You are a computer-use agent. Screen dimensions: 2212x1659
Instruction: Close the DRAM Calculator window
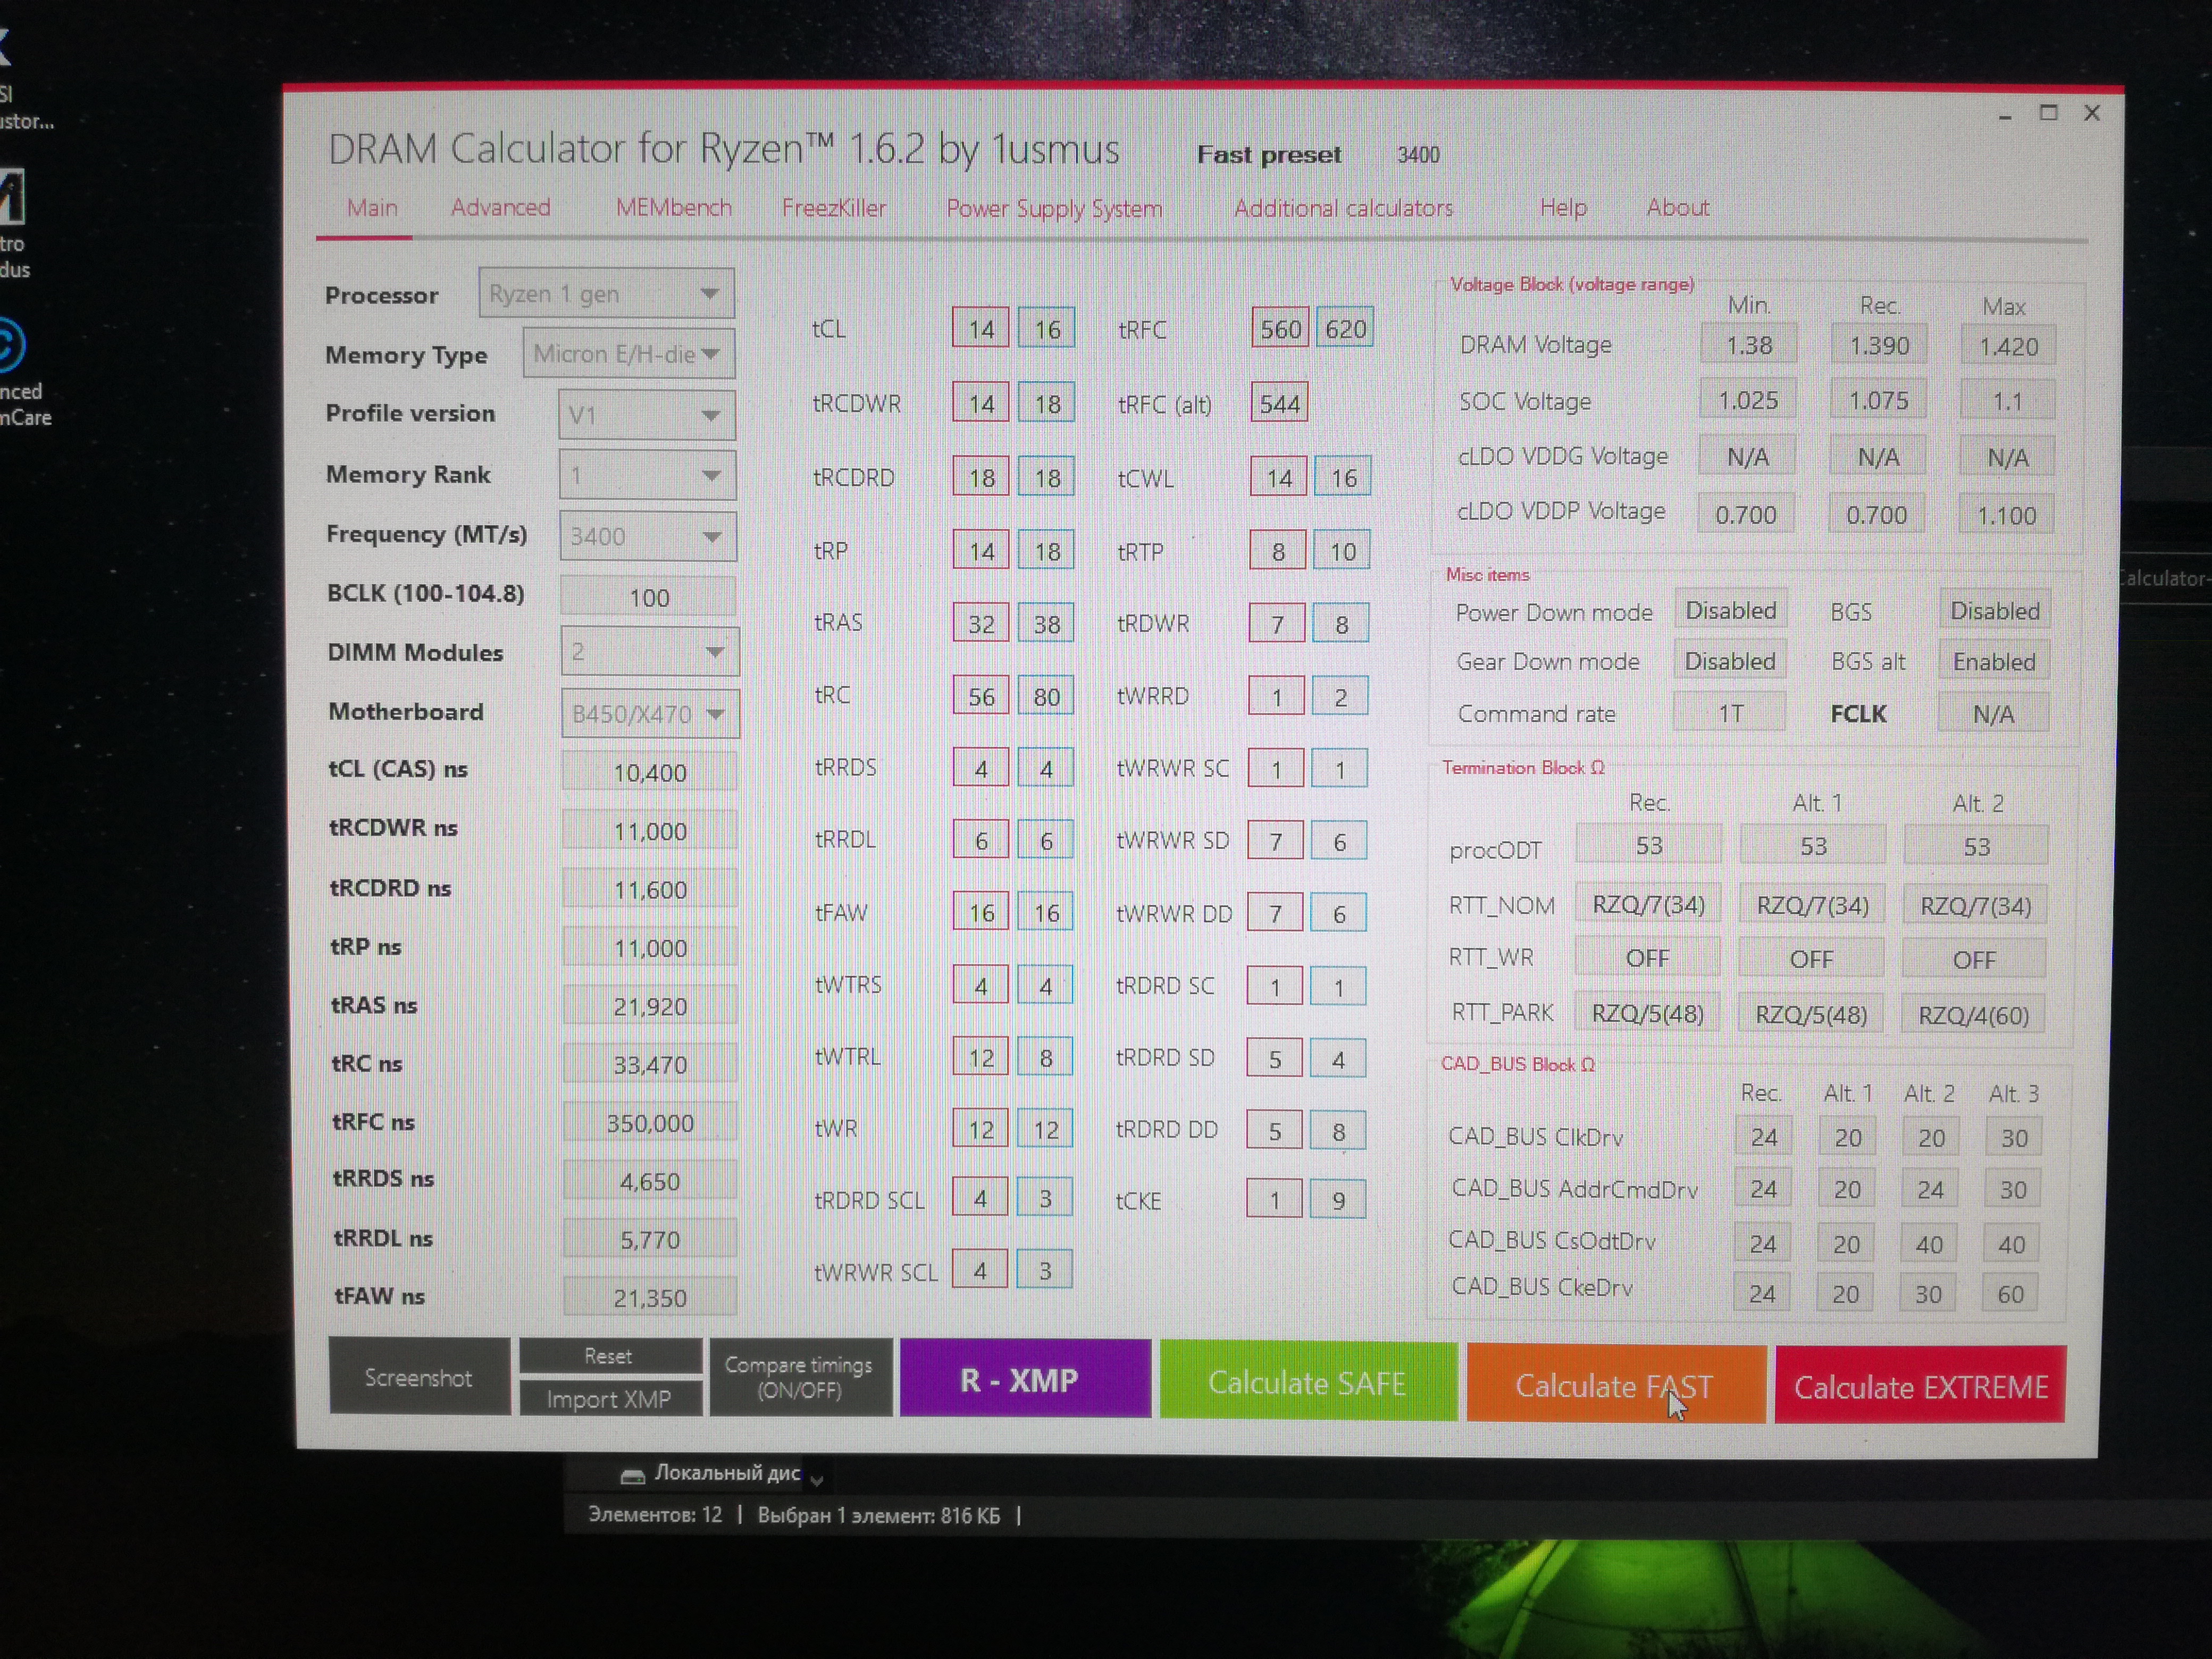pyautogui.click(x=2092, y=113)
